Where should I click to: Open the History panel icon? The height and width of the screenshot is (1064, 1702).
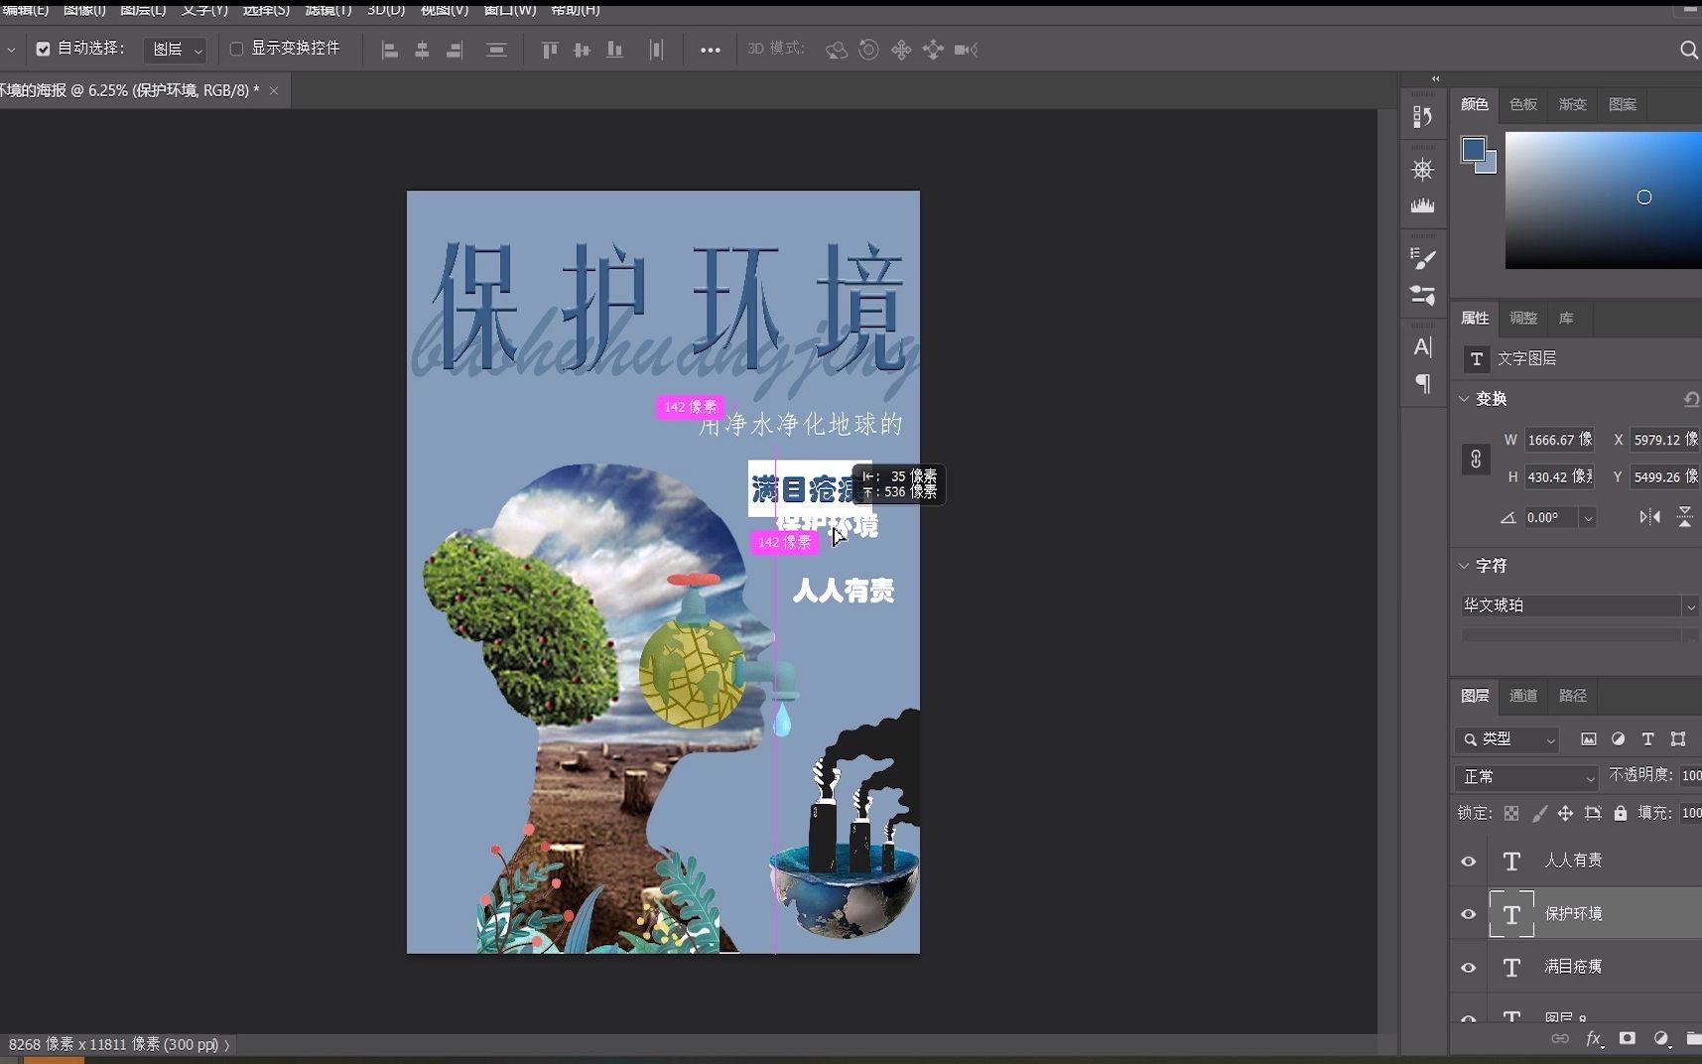[1422, 116]
